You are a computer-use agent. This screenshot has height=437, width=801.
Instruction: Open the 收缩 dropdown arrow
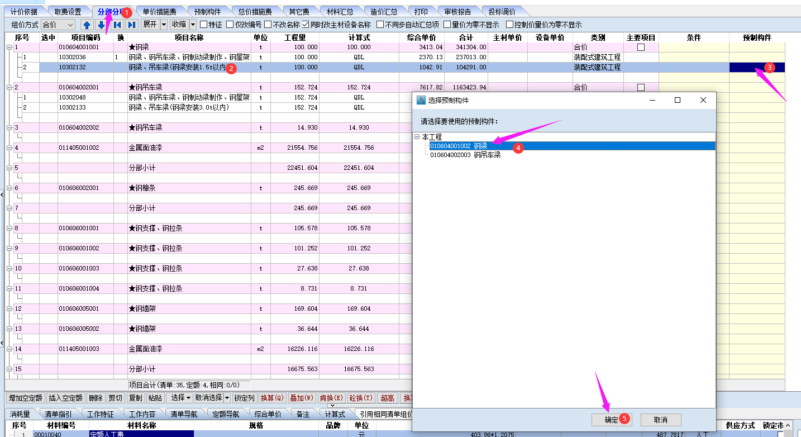[x=193, y=25]
